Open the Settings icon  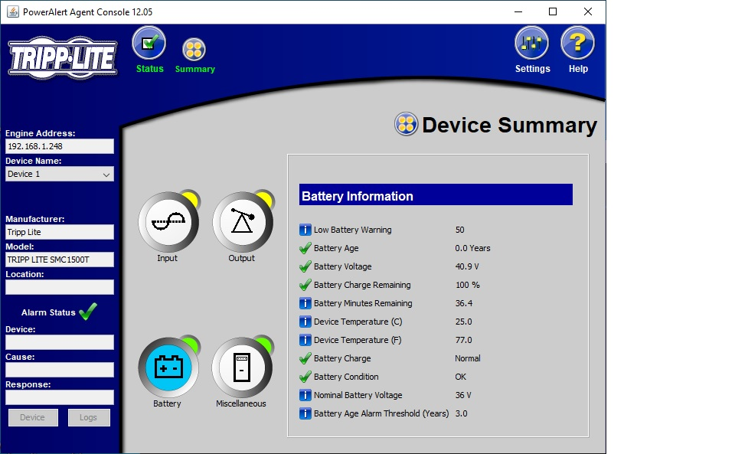tap(531, 43)
